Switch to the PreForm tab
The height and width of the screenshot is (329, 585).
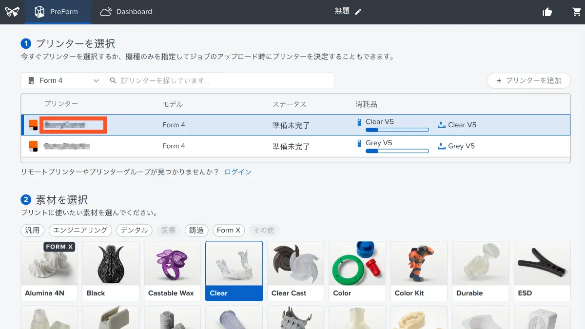click(57, 12)
